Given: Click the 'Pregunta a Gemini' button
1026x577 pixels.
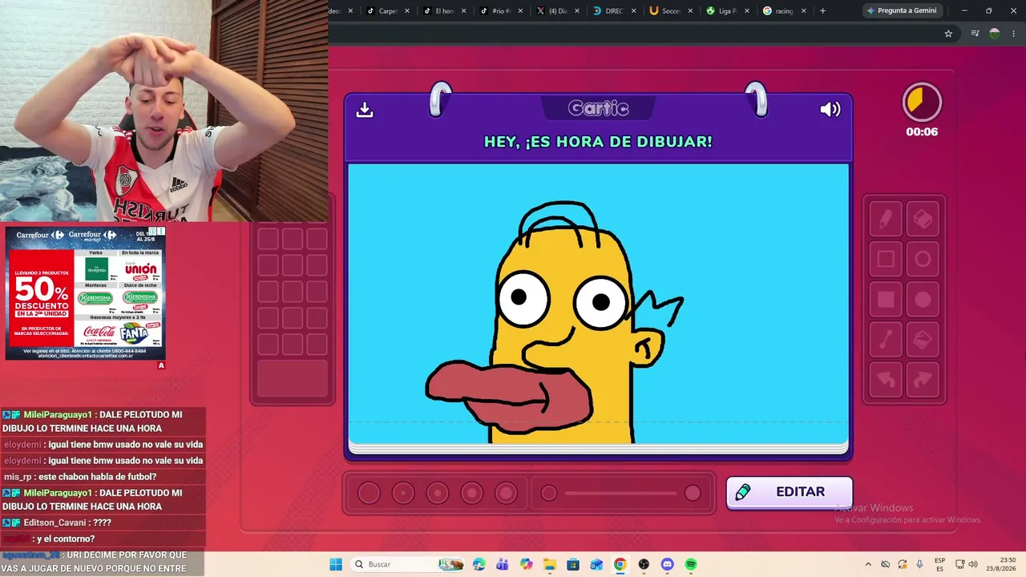Looking at the screenshot, I should point(902,11).
